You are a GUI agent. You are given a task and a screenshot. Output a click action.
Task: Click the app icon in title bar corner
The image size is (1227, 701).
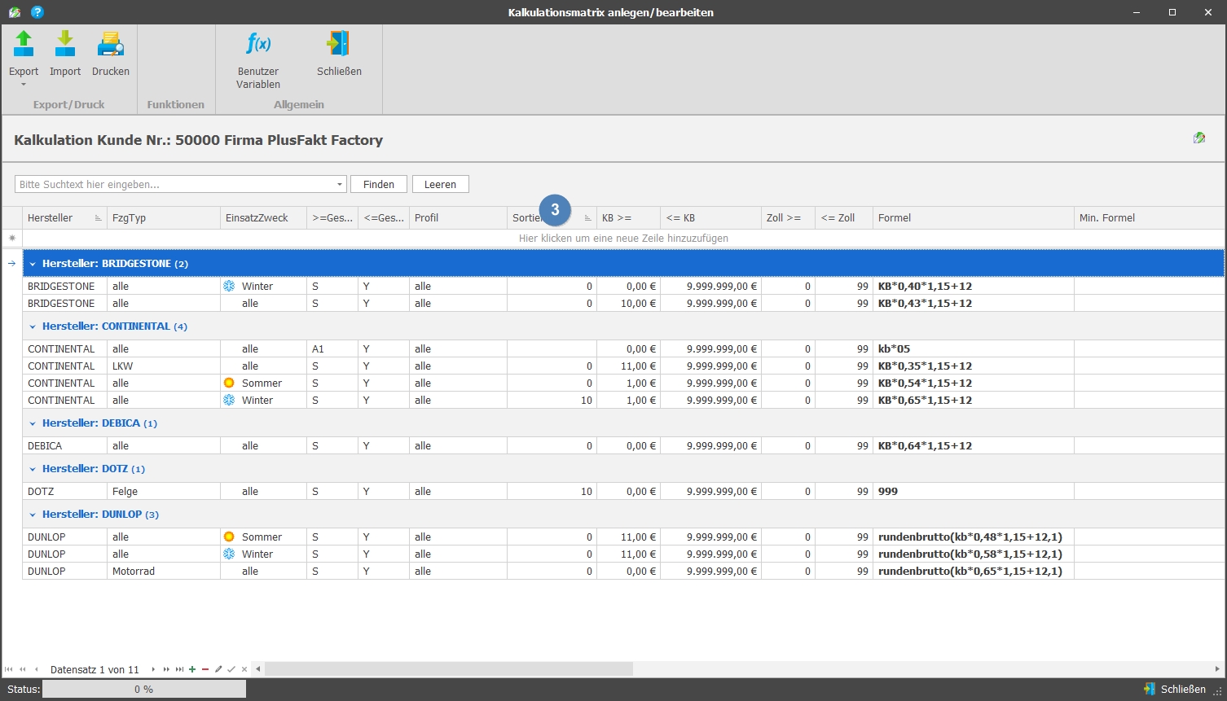pos(14,12)
